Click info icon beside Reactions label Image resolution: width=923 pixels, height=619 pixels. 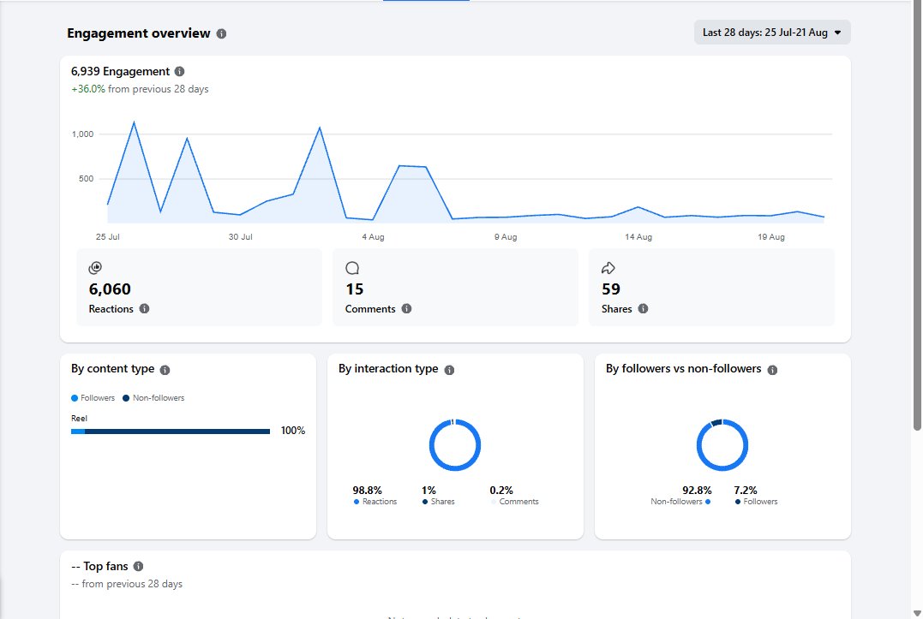[144, 308]
